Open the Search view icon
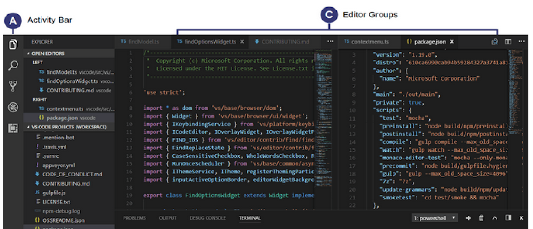This screenshot has width=533, height=229. 13,65
